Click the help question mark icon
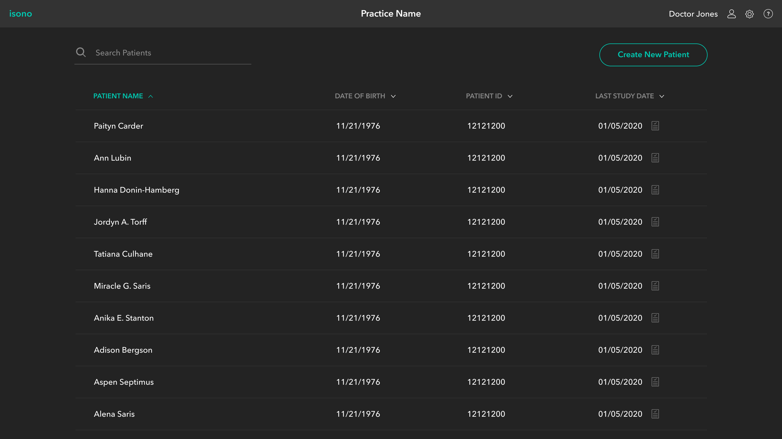Viewport: 782px width, 439px height. tap(768, 14)
